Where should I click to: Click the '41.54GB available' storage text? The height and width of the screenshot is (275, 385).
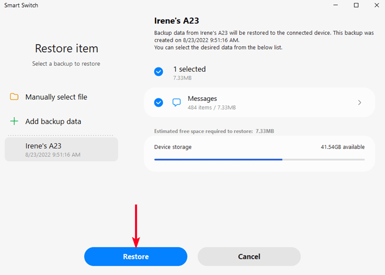point(342,147)
